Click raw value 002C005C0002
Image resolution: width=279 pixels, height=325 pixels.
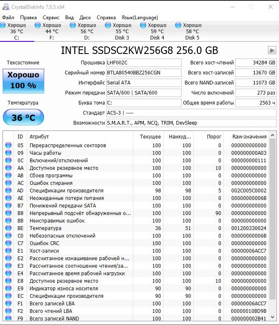(x=249, y=190)
